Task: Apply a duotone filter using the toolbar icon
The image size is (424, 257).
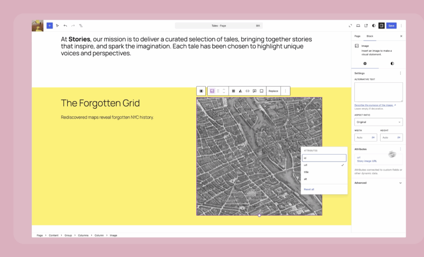Action: [x=241, y=91]
